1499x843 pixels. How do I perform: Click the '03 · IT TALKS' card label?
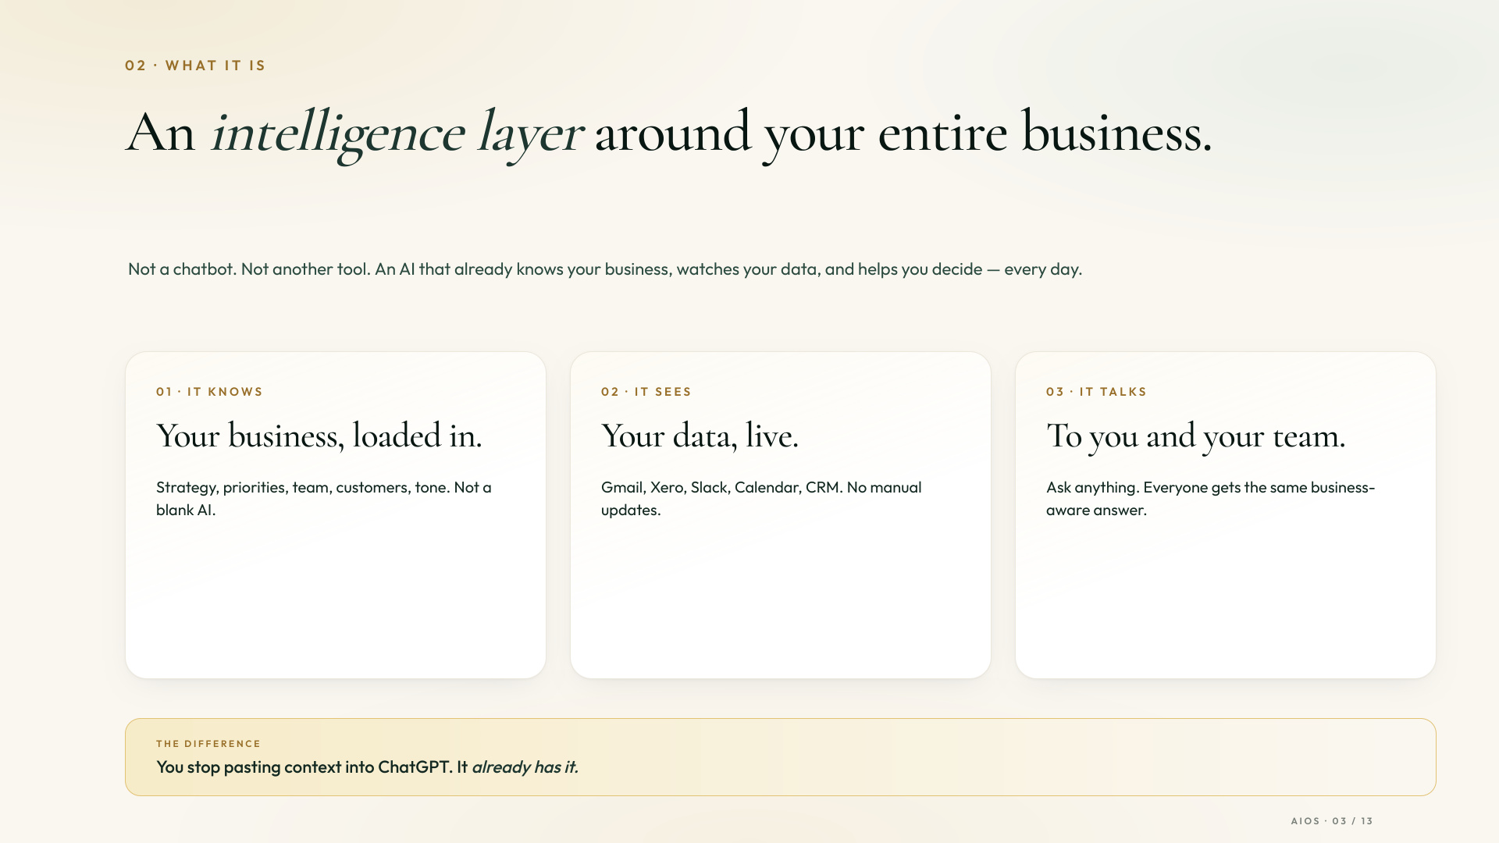[1096, 392]
